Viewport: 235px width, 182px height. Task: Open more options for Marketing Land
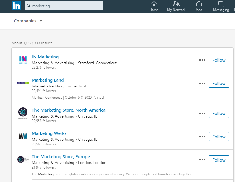pos(202,83)
